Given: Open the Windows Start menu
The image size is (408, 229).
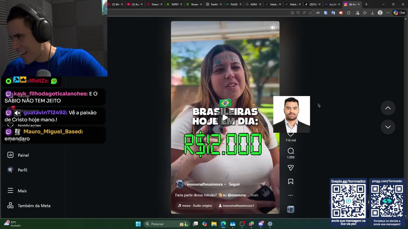Looking at the screenshot, I should 138,224.
